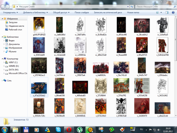The image size is (177, 133).
Task: Open Windows Explorer from the taskbar
Action: coord(15,130)
